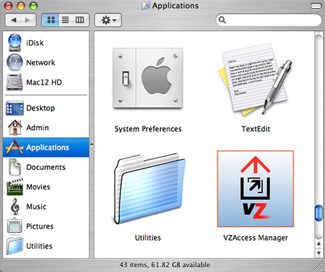This screenshot has height=272, width=325.
Task: Select the Desktop sidebar icon
Action: click(15, 108)
